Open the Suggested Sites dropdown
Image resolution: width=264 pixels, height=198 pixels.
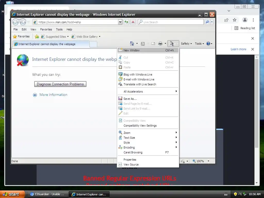click(x=68, y=37)
